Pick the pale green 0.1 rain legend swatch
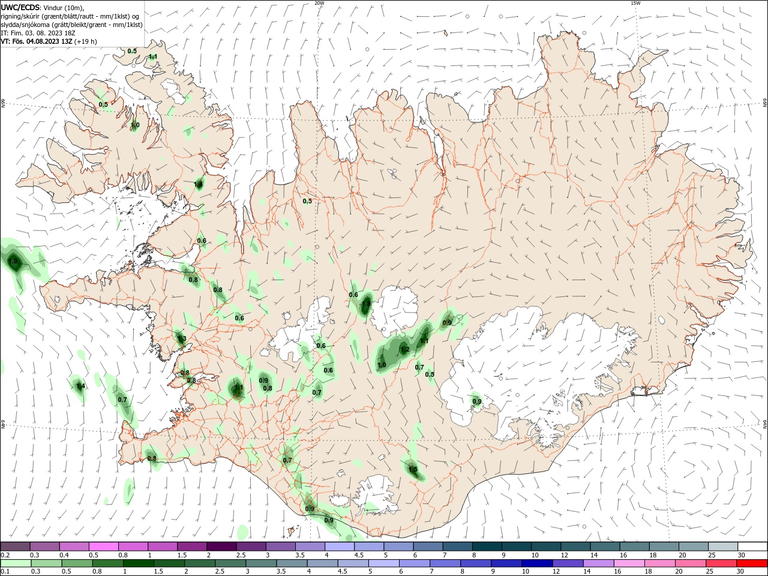 [16, 563]
